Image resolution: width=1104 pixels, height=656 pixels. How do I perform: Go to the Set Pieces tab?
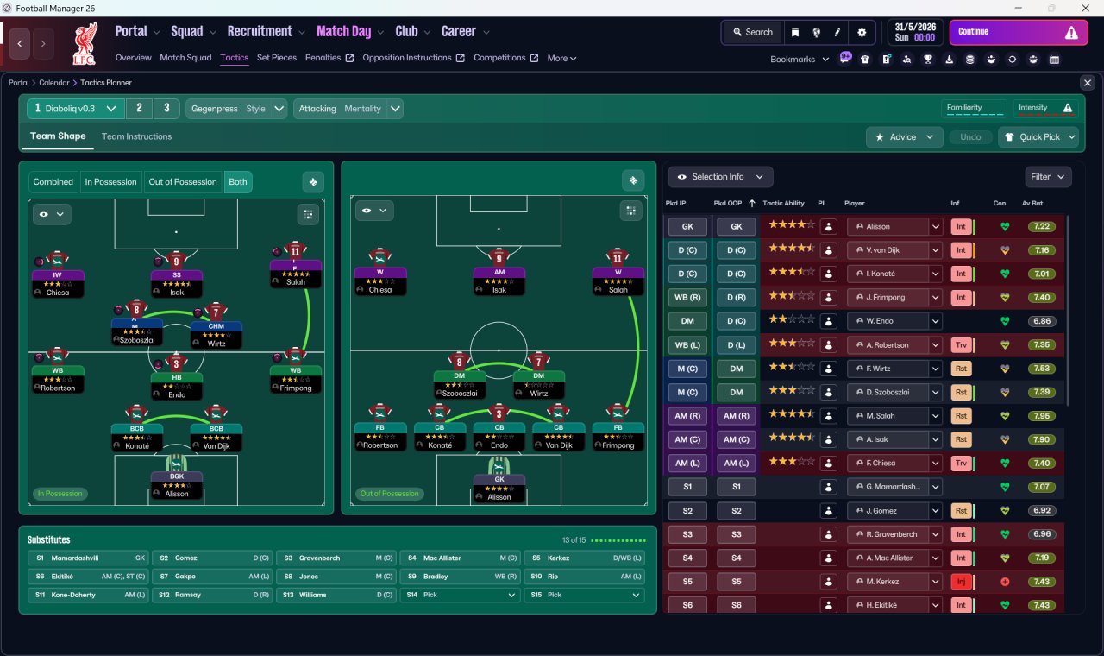click(277, 58)
